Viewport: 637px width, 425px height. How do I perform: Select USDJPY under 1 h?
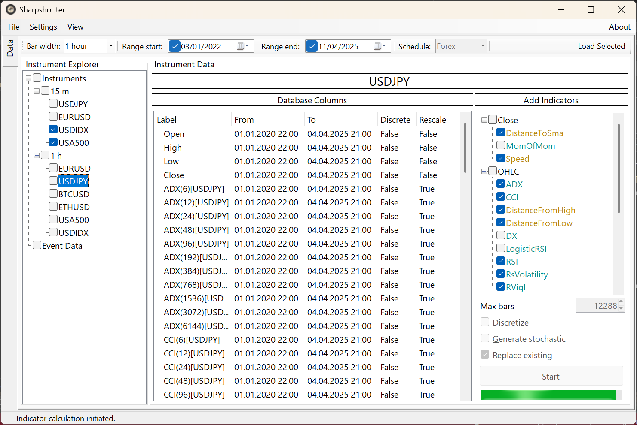(73, 181)
